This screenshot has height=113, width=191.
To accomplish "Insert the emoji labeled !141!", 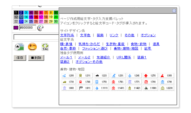I will [x=118, y=88].
